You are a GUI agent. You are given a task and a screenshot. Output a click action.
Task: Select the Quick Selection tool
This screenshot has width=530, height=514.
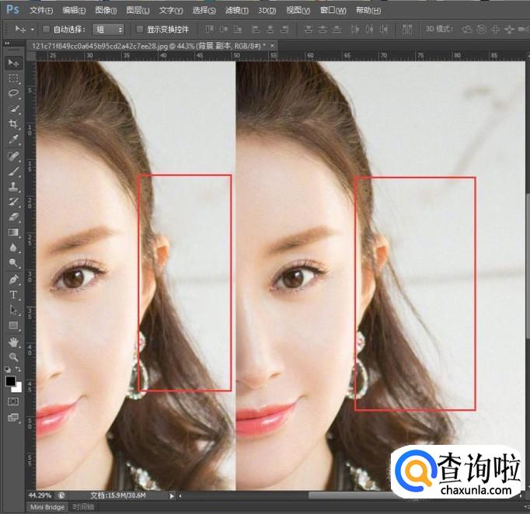(13, 109)
